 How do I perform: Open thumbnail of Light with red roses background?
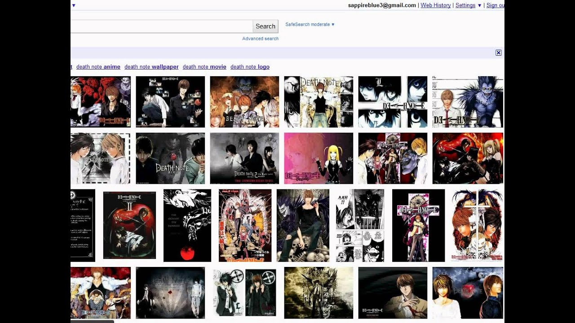(101, 102)
